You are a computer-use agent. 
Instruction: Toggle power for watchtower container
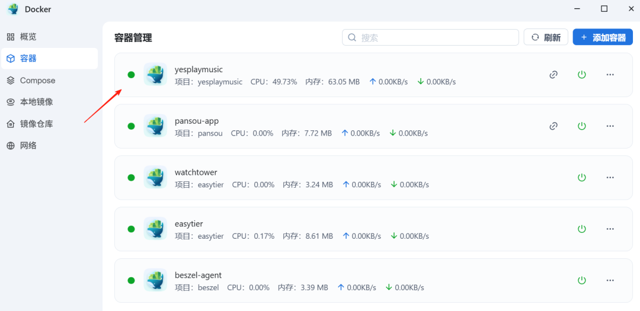(582, 178)
